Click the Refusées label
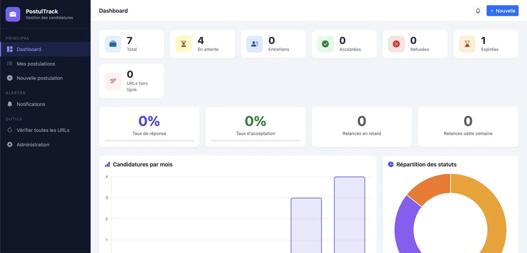This screenshot has width=527, height=253. pos(419,49)
